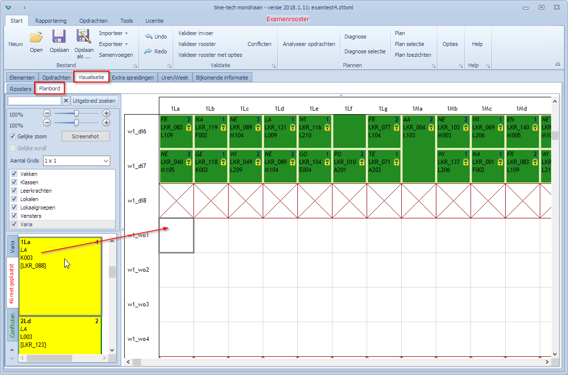Image resolution: width=568 pixels, height=375 pixels.
Task: Click the lock icon on LKR_083 in row w1_di6
Action: tap(189, 127)
